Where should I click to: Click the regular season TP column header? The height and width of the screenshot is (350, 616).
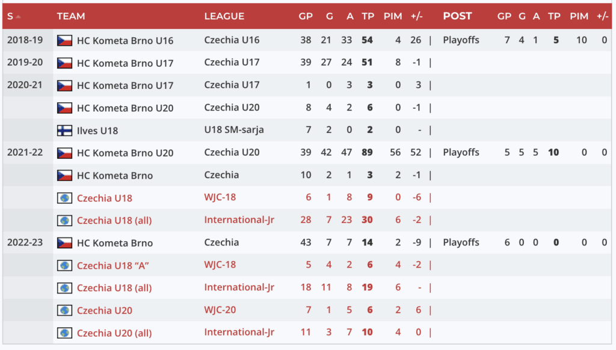tap(368, 16)
